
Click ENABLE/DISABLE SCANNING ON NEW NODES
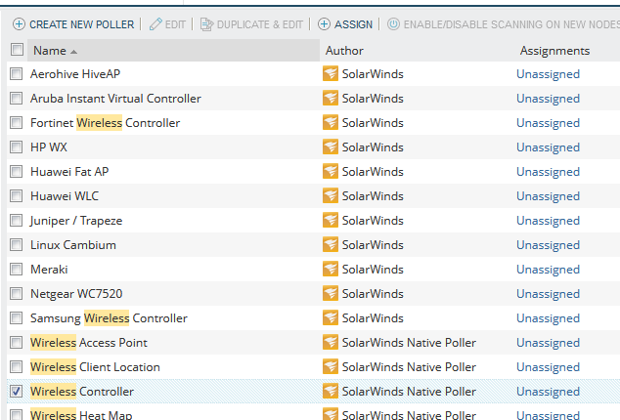point(503,24)
